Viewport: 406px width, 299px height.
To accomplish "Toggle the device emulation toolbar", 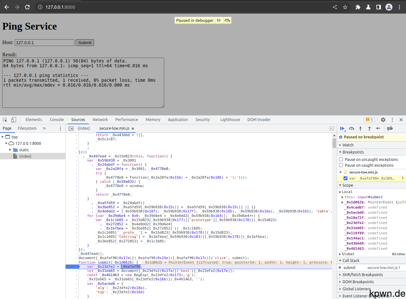I will (x=13, y=119).
